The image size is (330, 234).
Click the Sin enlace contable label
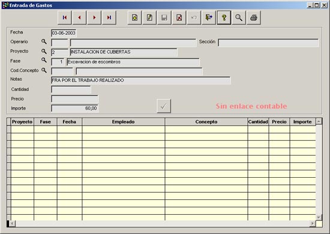click(251, 106)
